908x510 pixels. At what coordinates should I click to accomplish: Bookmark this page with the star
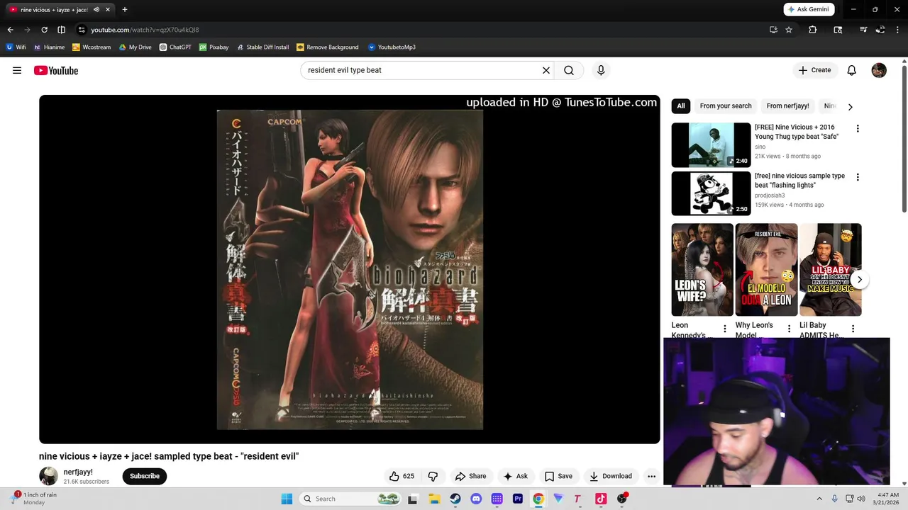789,30
